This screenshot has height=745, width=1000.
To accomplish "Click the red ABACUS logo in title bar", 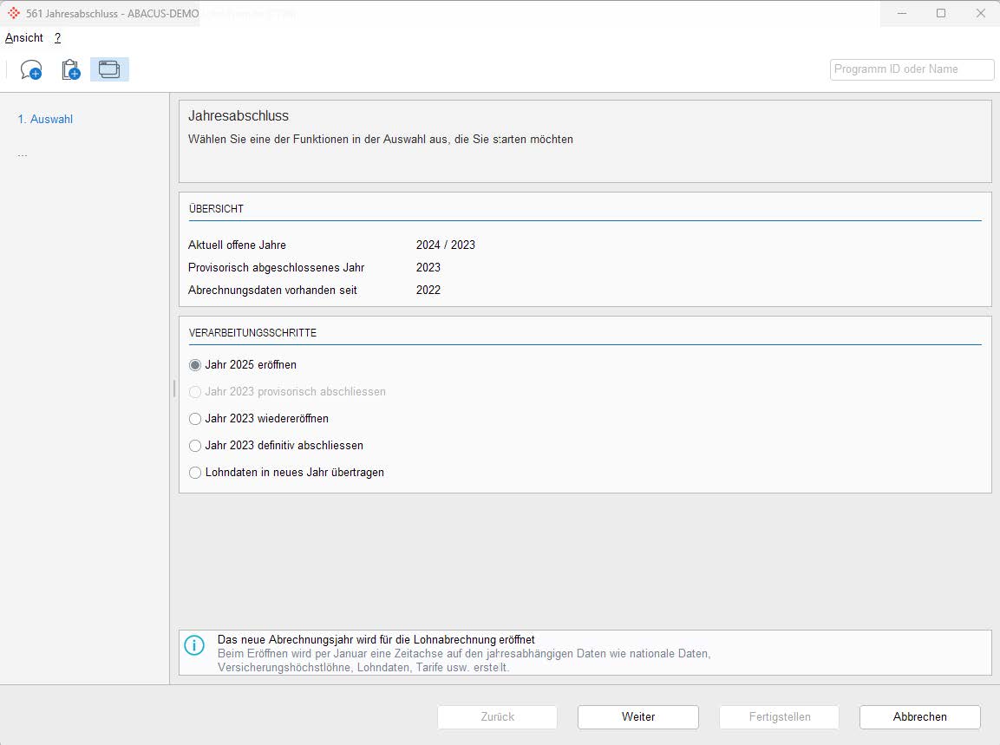I will click(x=14, y=13).
